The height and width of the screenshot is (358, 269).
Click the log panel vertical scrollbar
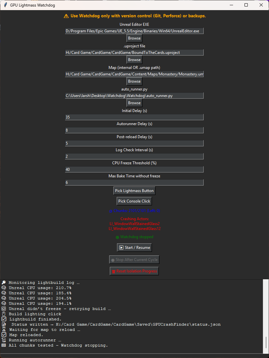pyautogui.click(x=266, y=317)
